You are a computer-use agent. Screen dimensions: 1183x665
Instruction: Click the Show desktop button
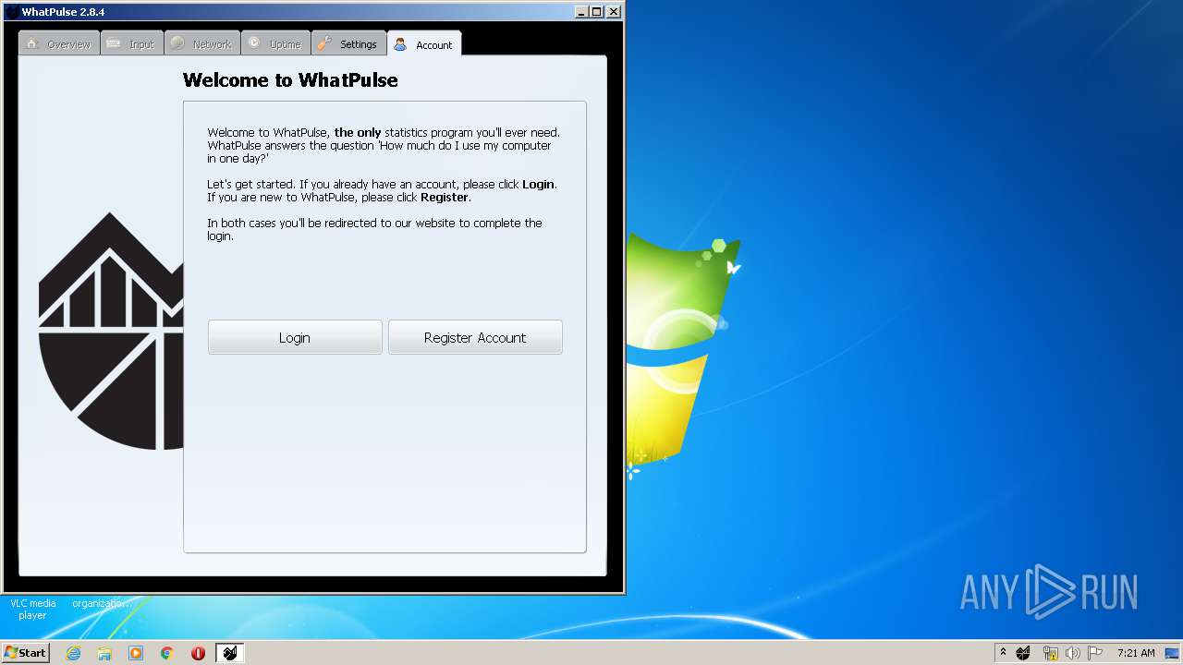(x=1172, y=653)
